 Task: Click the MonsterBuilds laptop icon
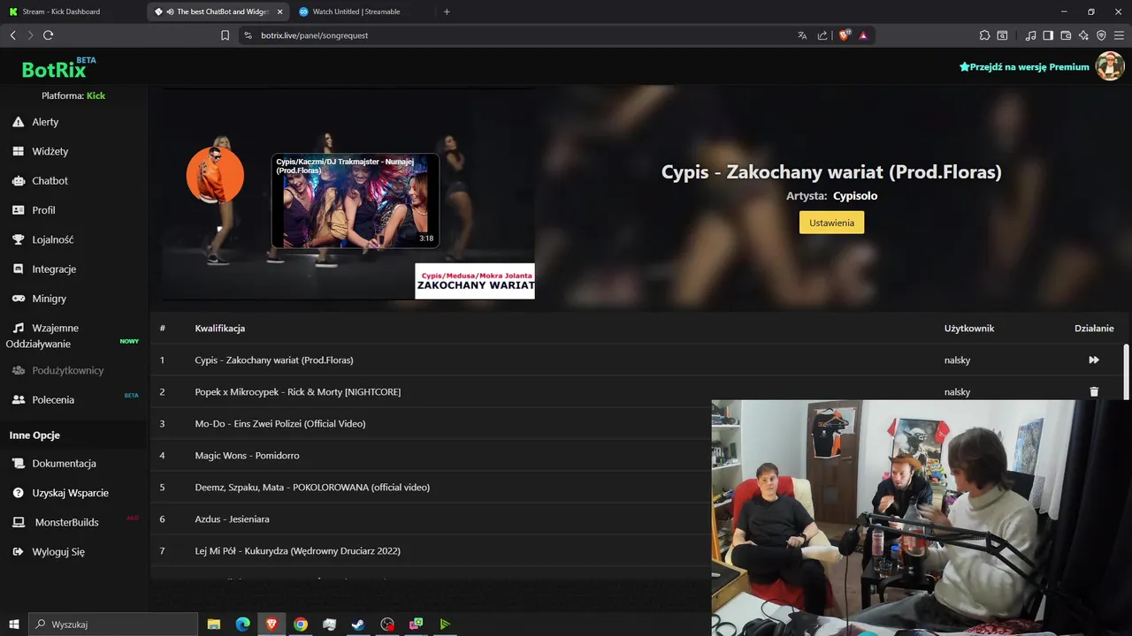(19, 522)
